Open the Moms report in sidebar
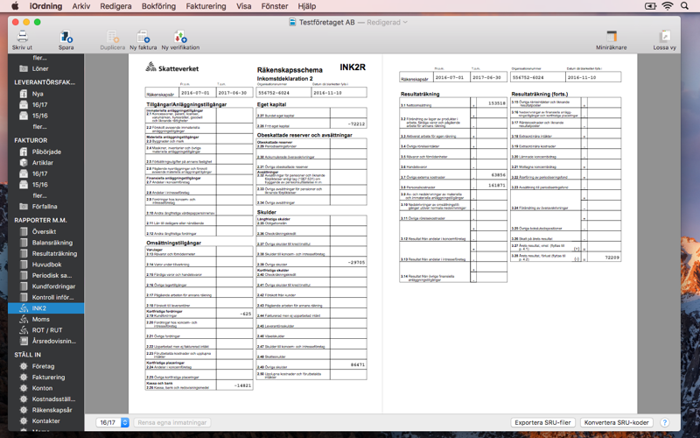Image resolution: width=700 pixels, height=438 pixels. pos(40,319)
